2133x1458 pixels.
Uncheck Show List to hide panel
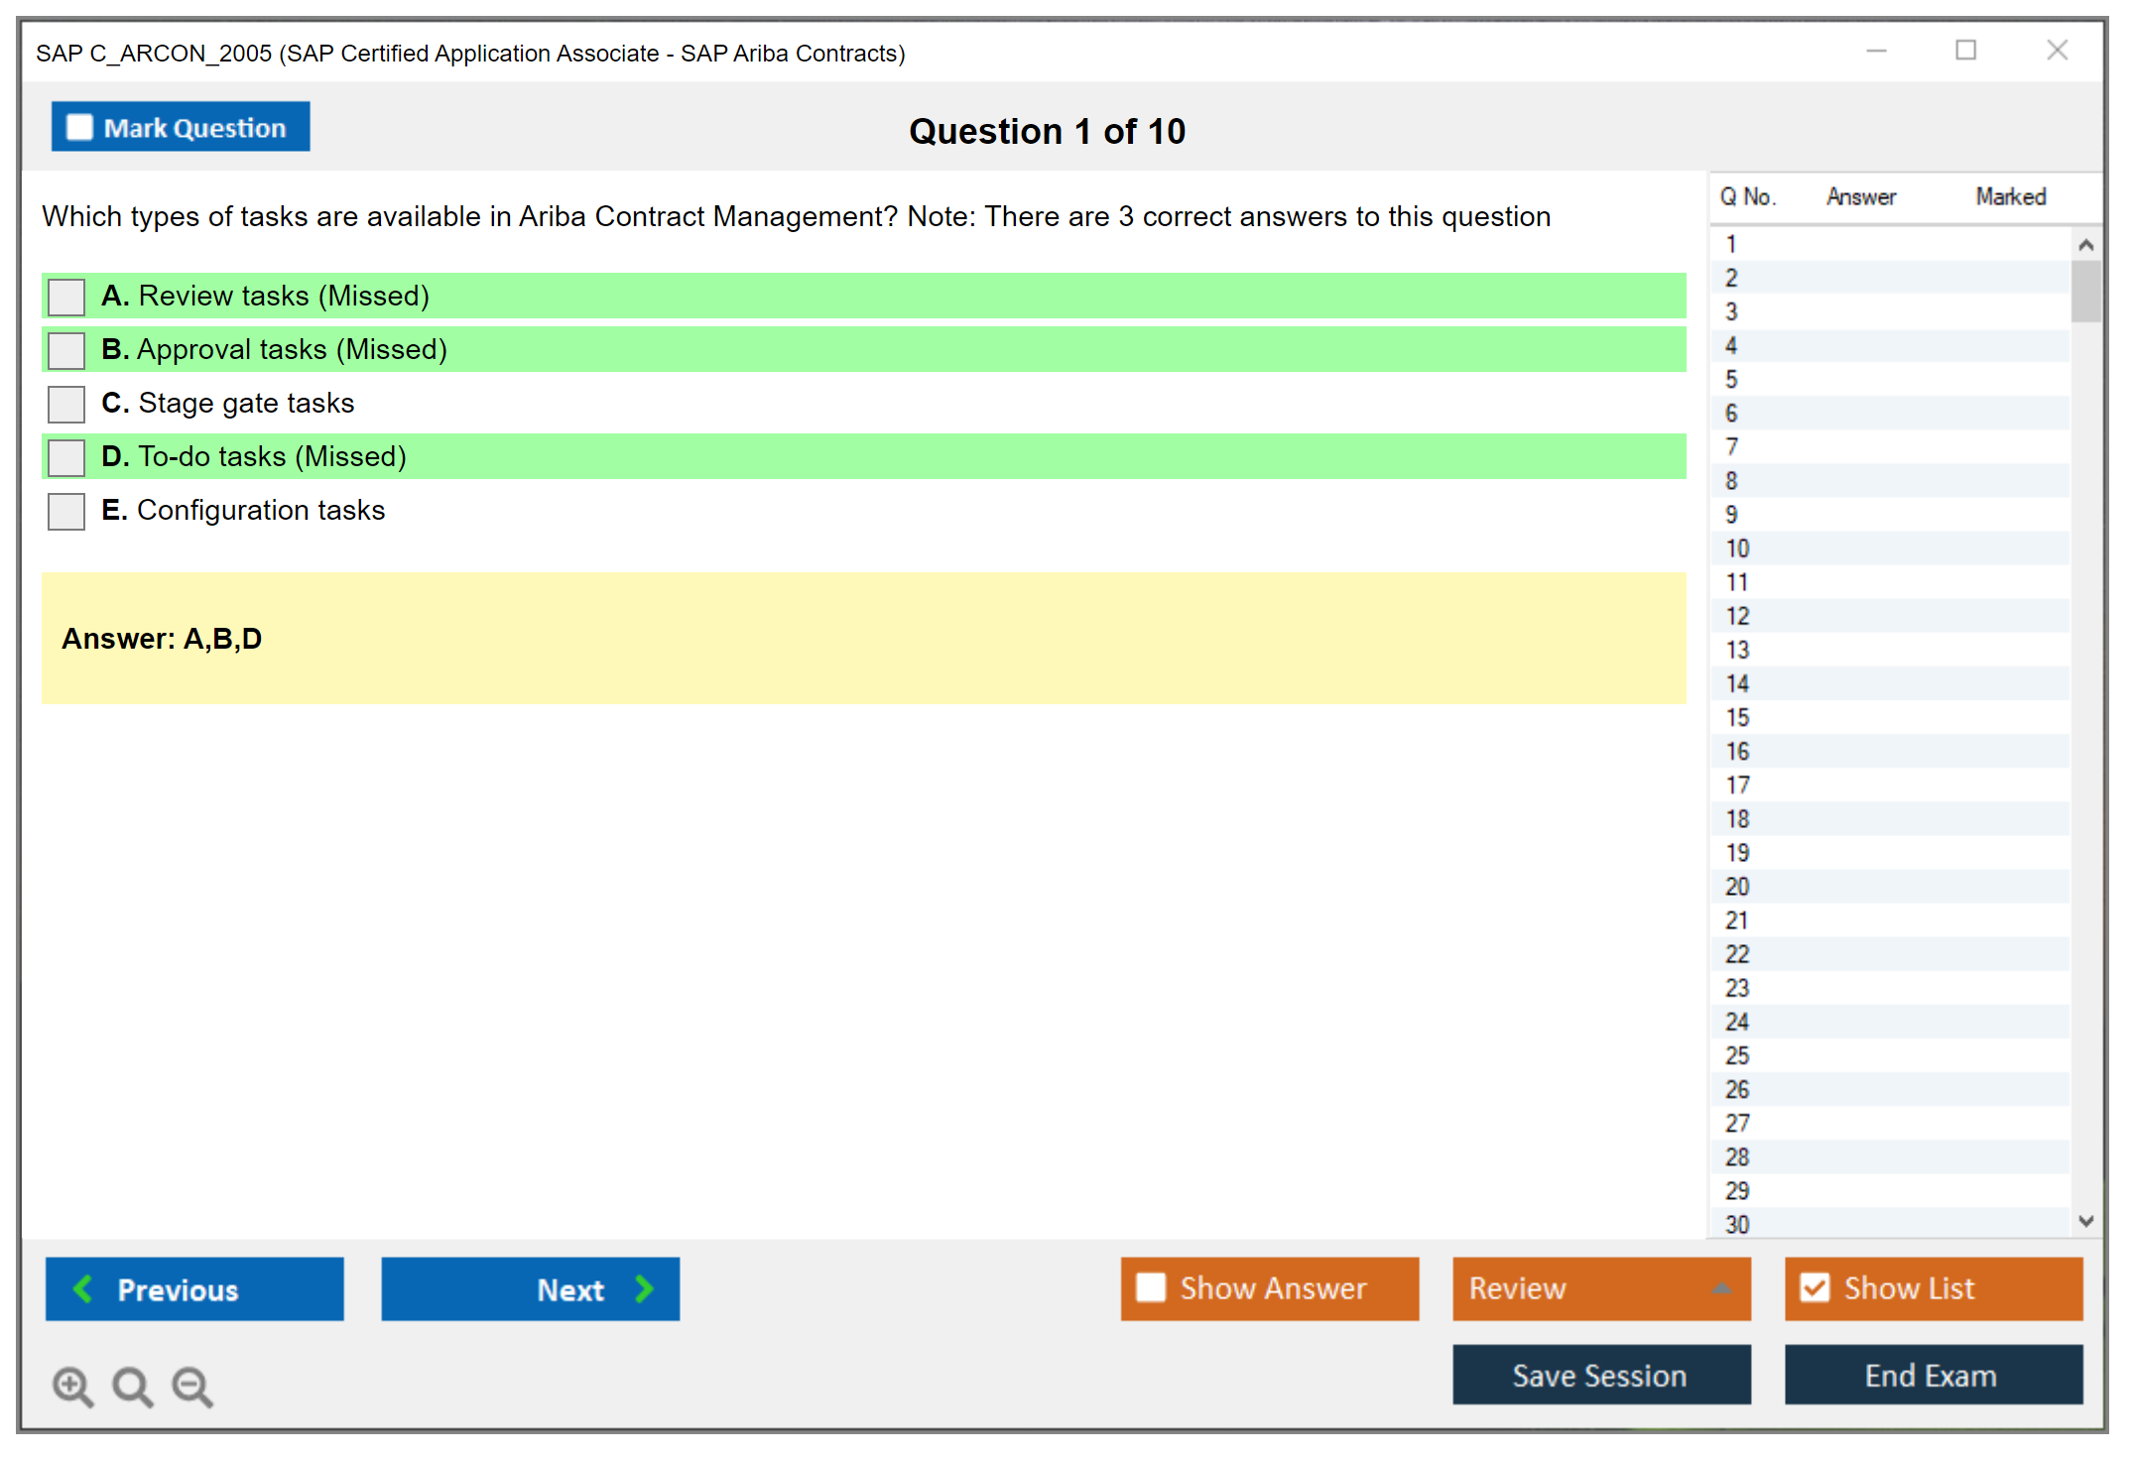(1815, 1287)
